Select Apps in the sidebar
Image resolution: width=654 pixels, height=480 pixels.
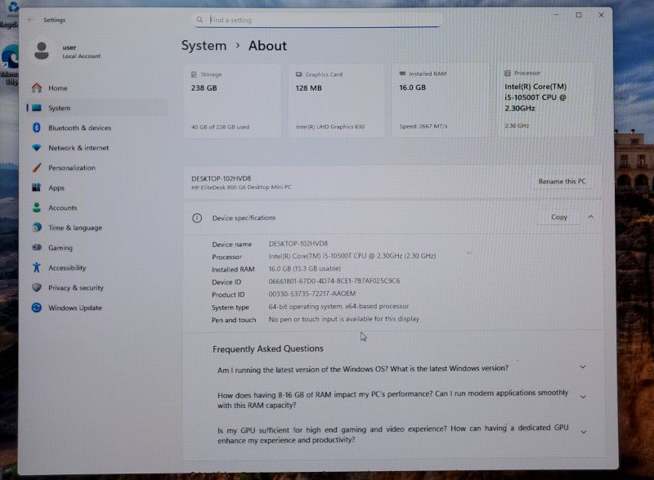point(96,187)
